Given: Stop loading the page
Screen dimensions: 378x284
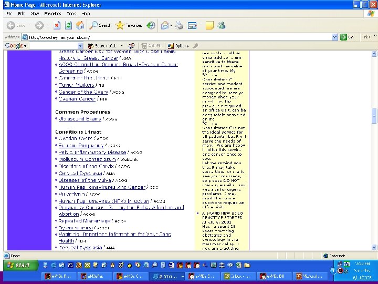Looking at the screenshot, I should pos(57,25).
